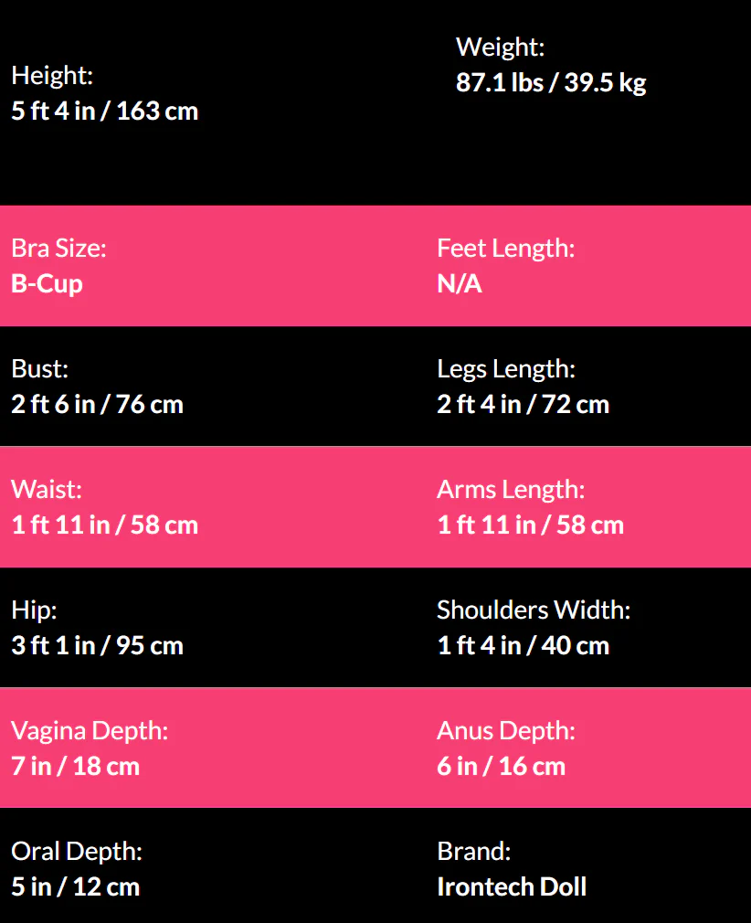This screenshot has height=923, width=751.
Task: Click the Brand label
Action: tap(473, 852)
